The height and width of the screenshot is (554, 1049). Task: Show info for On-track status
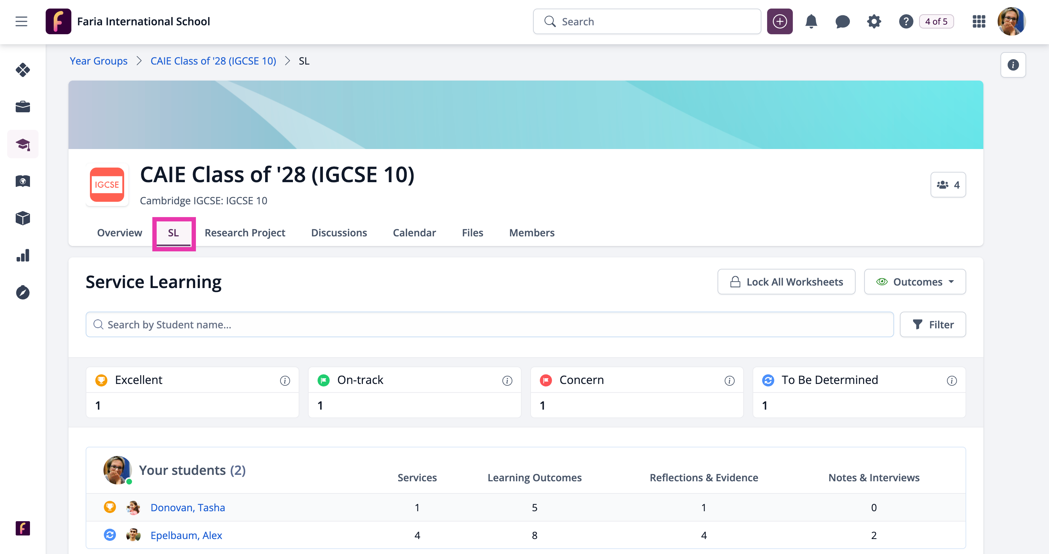tap(507, 381)
